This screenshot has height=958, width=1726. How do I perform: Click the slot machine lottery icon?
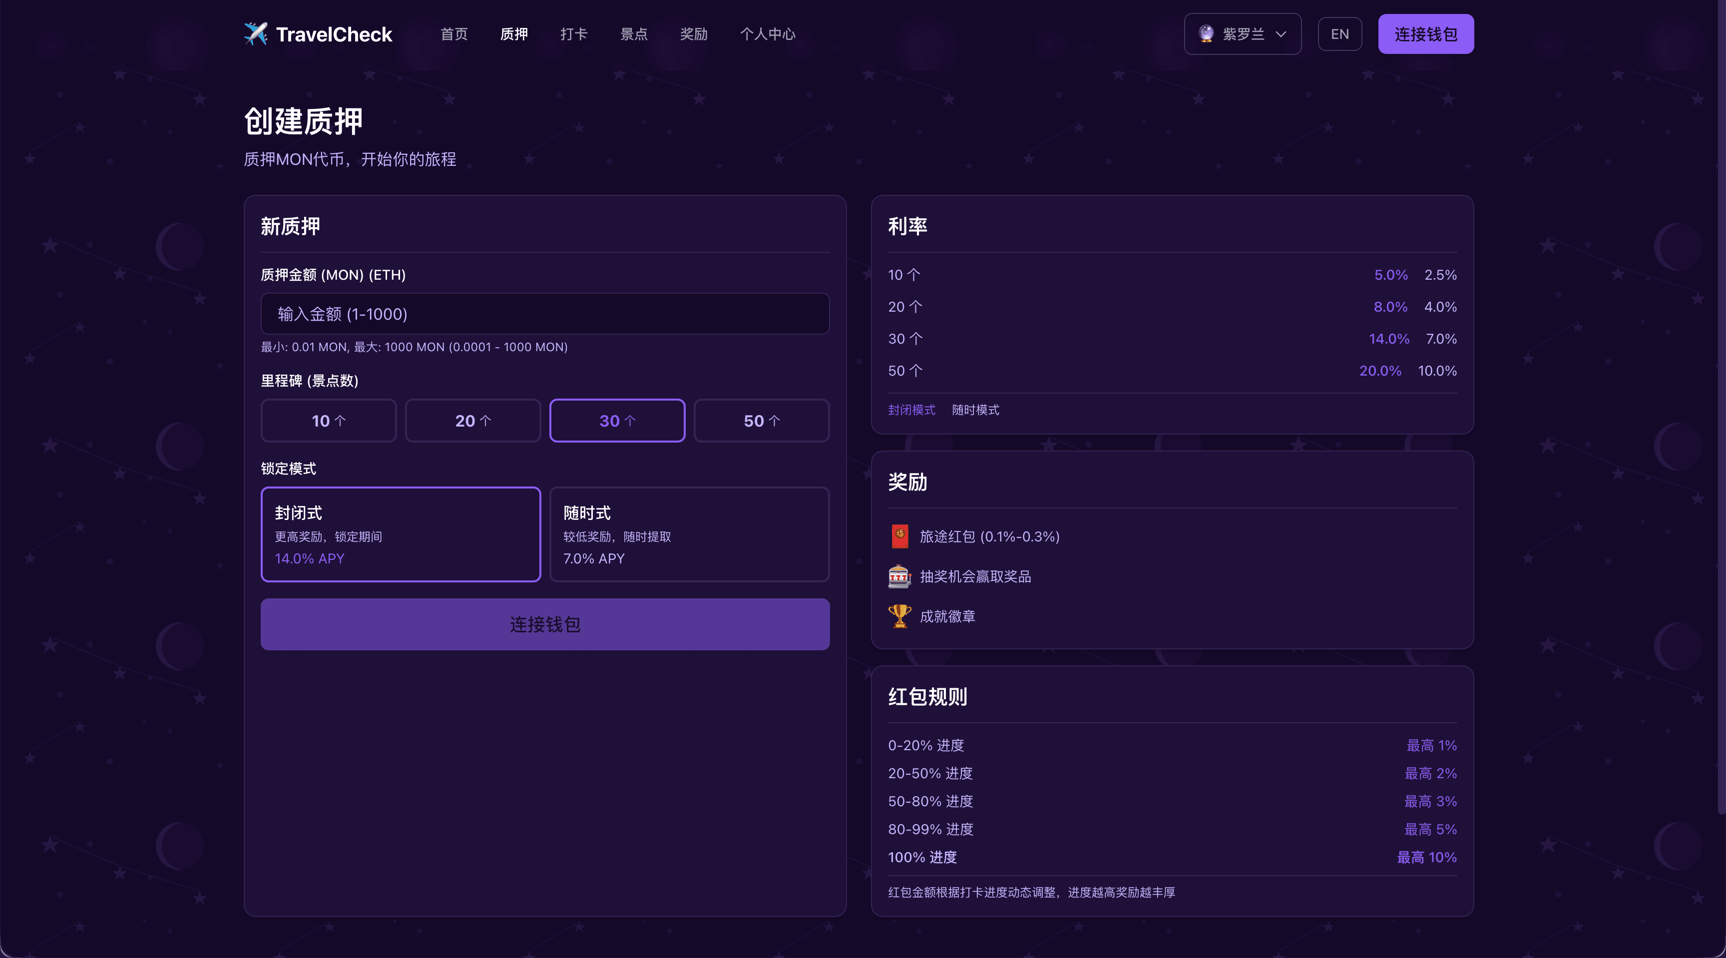click(899, 576)
